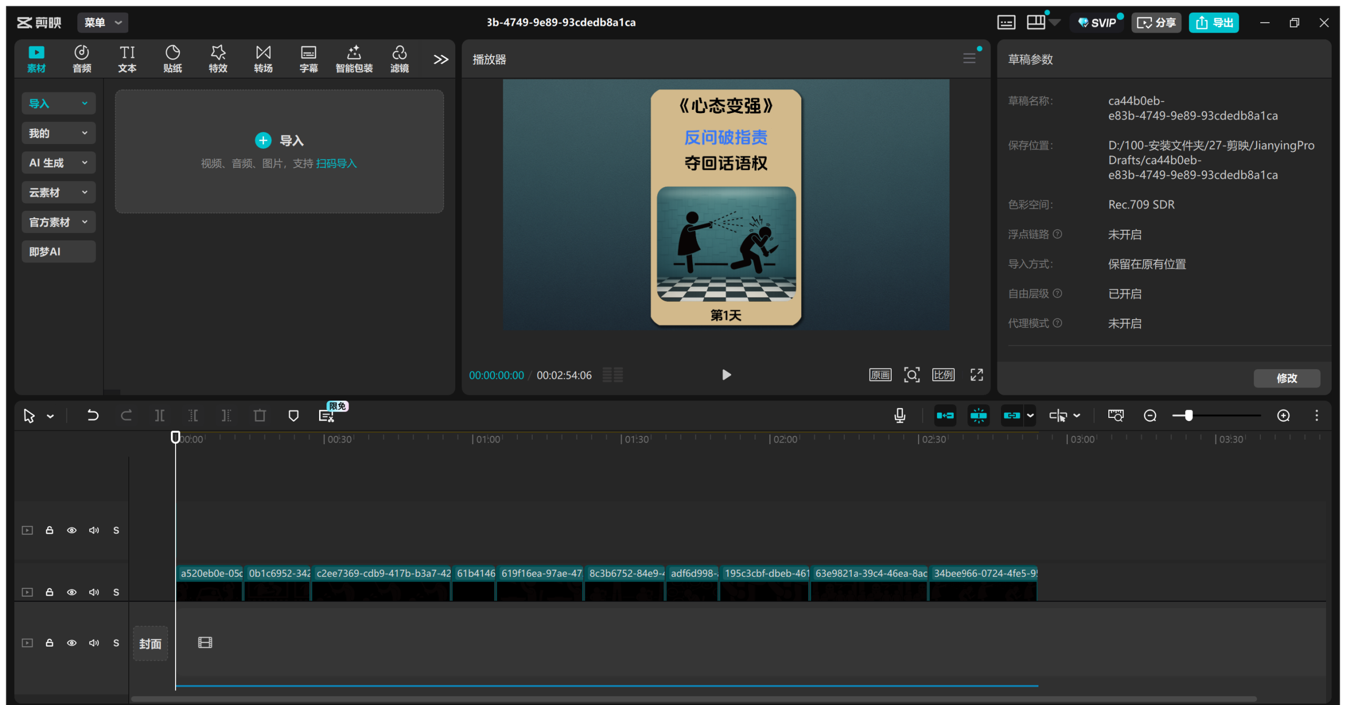Select the c2ee7369 clip on timeline
The height and width of the screenshot is (705, 1346).
point(382,583)
